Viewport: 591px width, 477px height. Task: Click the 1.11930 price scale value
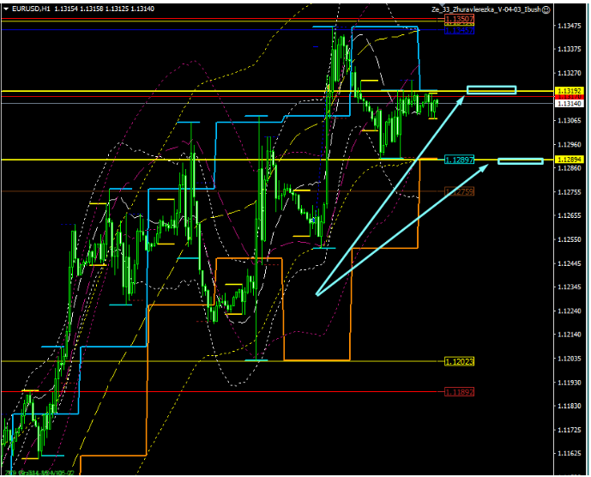pyautogui.click(x=570, y=383)
